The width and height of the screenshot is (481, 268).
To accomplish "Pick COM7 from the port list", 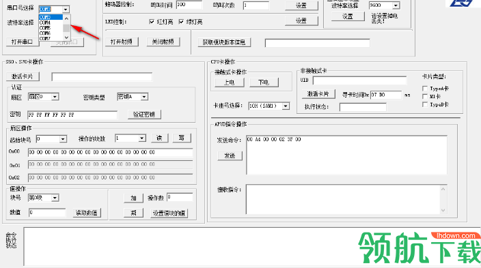I will 51,38.
